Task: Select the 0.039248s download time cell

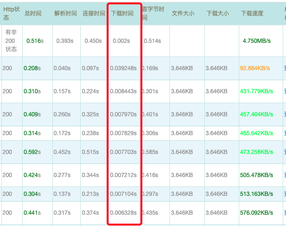Action: tap(123, 68)
